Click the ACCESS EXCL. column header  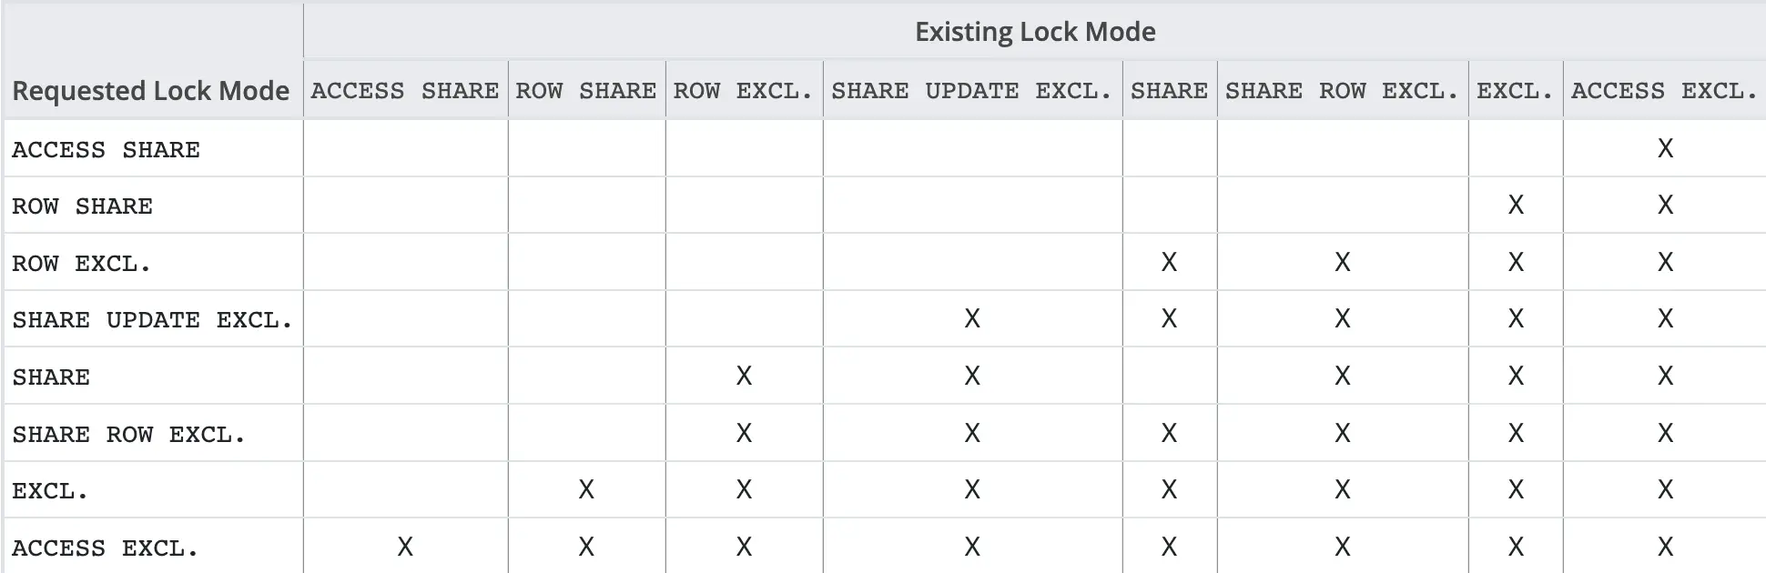coord(1664,91)
